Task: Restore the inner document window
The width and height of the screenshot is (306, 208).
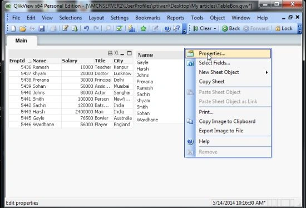Action: (290, 18)
